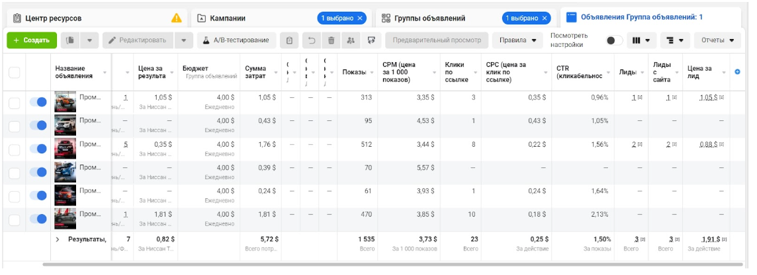The height and width of the screenshot is (275, 757).
Task: Toggle the Посмотреть настройки switch
Action: [615, 40]
